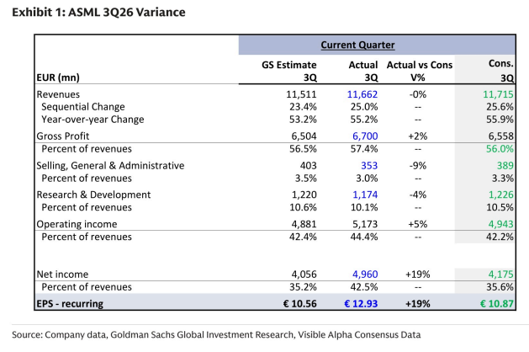Image resolution: width=529 pixels, height=352 pixels.
Task: Click the '-0%' revenue variance cell
Action: click(418, 94)
